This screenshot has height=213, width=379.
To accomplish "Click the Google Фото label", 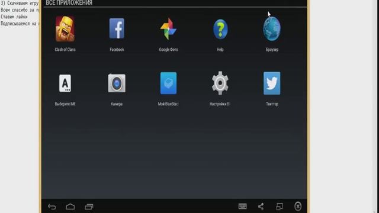I will (x=168, y=50).
